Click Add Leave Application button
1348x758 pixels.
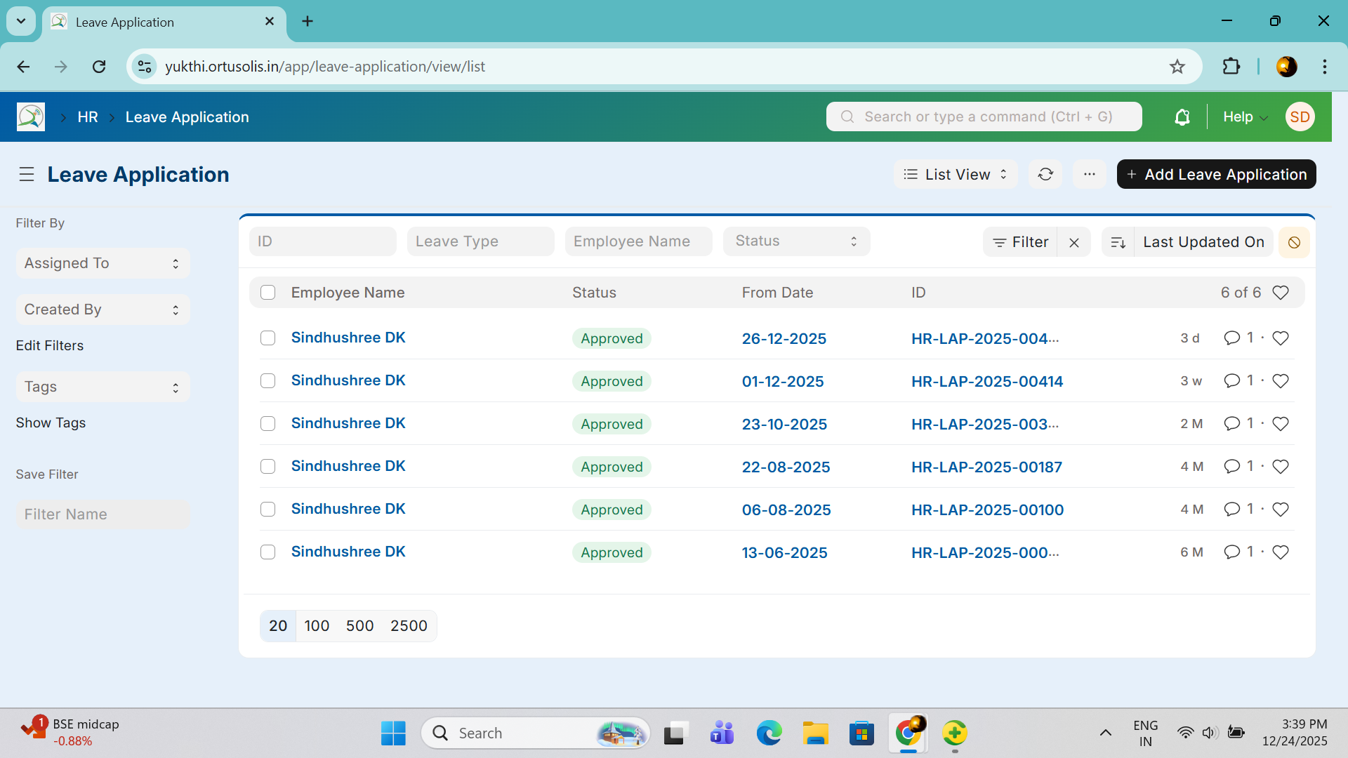(1216, 174)
